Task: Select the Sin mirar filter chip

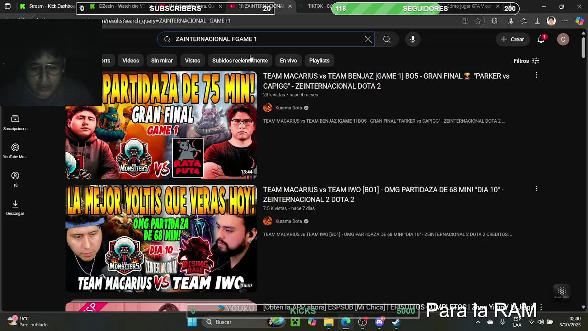Action: 162,61
